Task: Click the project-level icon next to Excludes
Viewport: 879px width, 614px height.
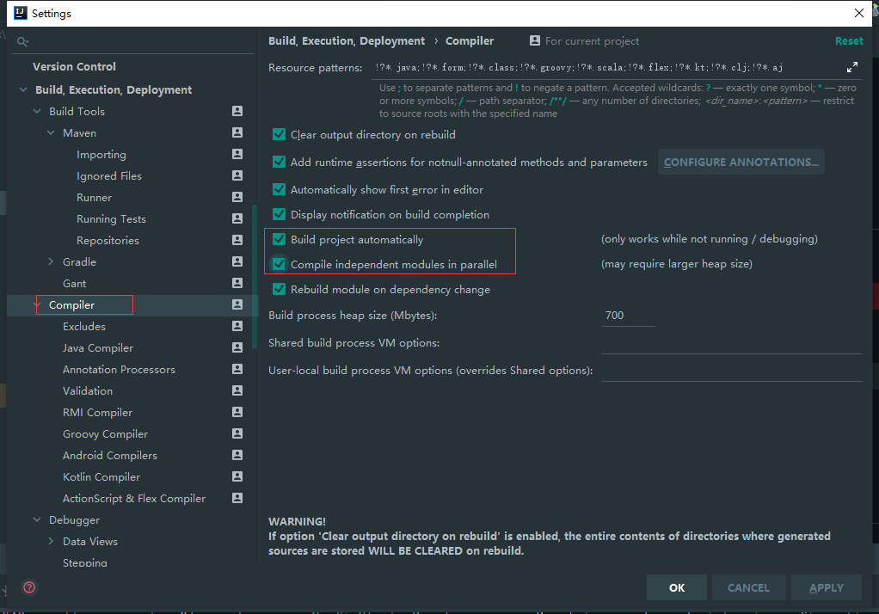Action: tap(237, 326)
